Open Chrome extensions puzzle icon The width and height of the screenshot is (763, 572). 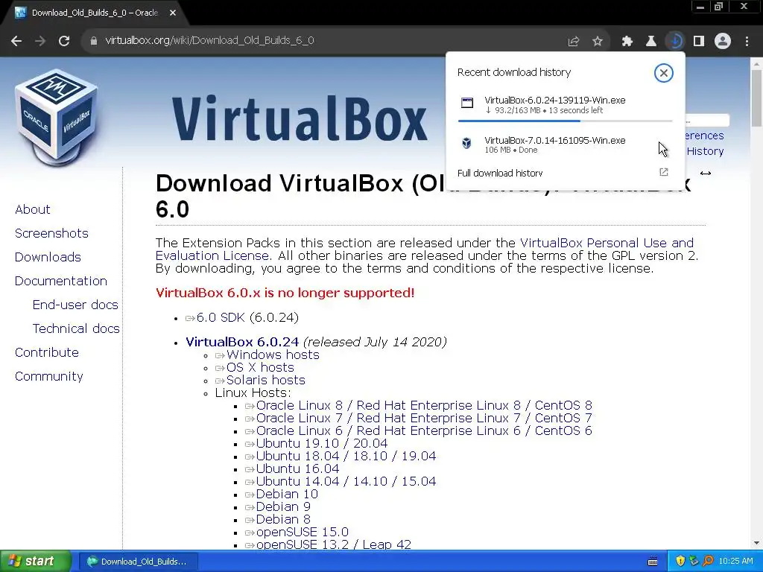[627, 42]
